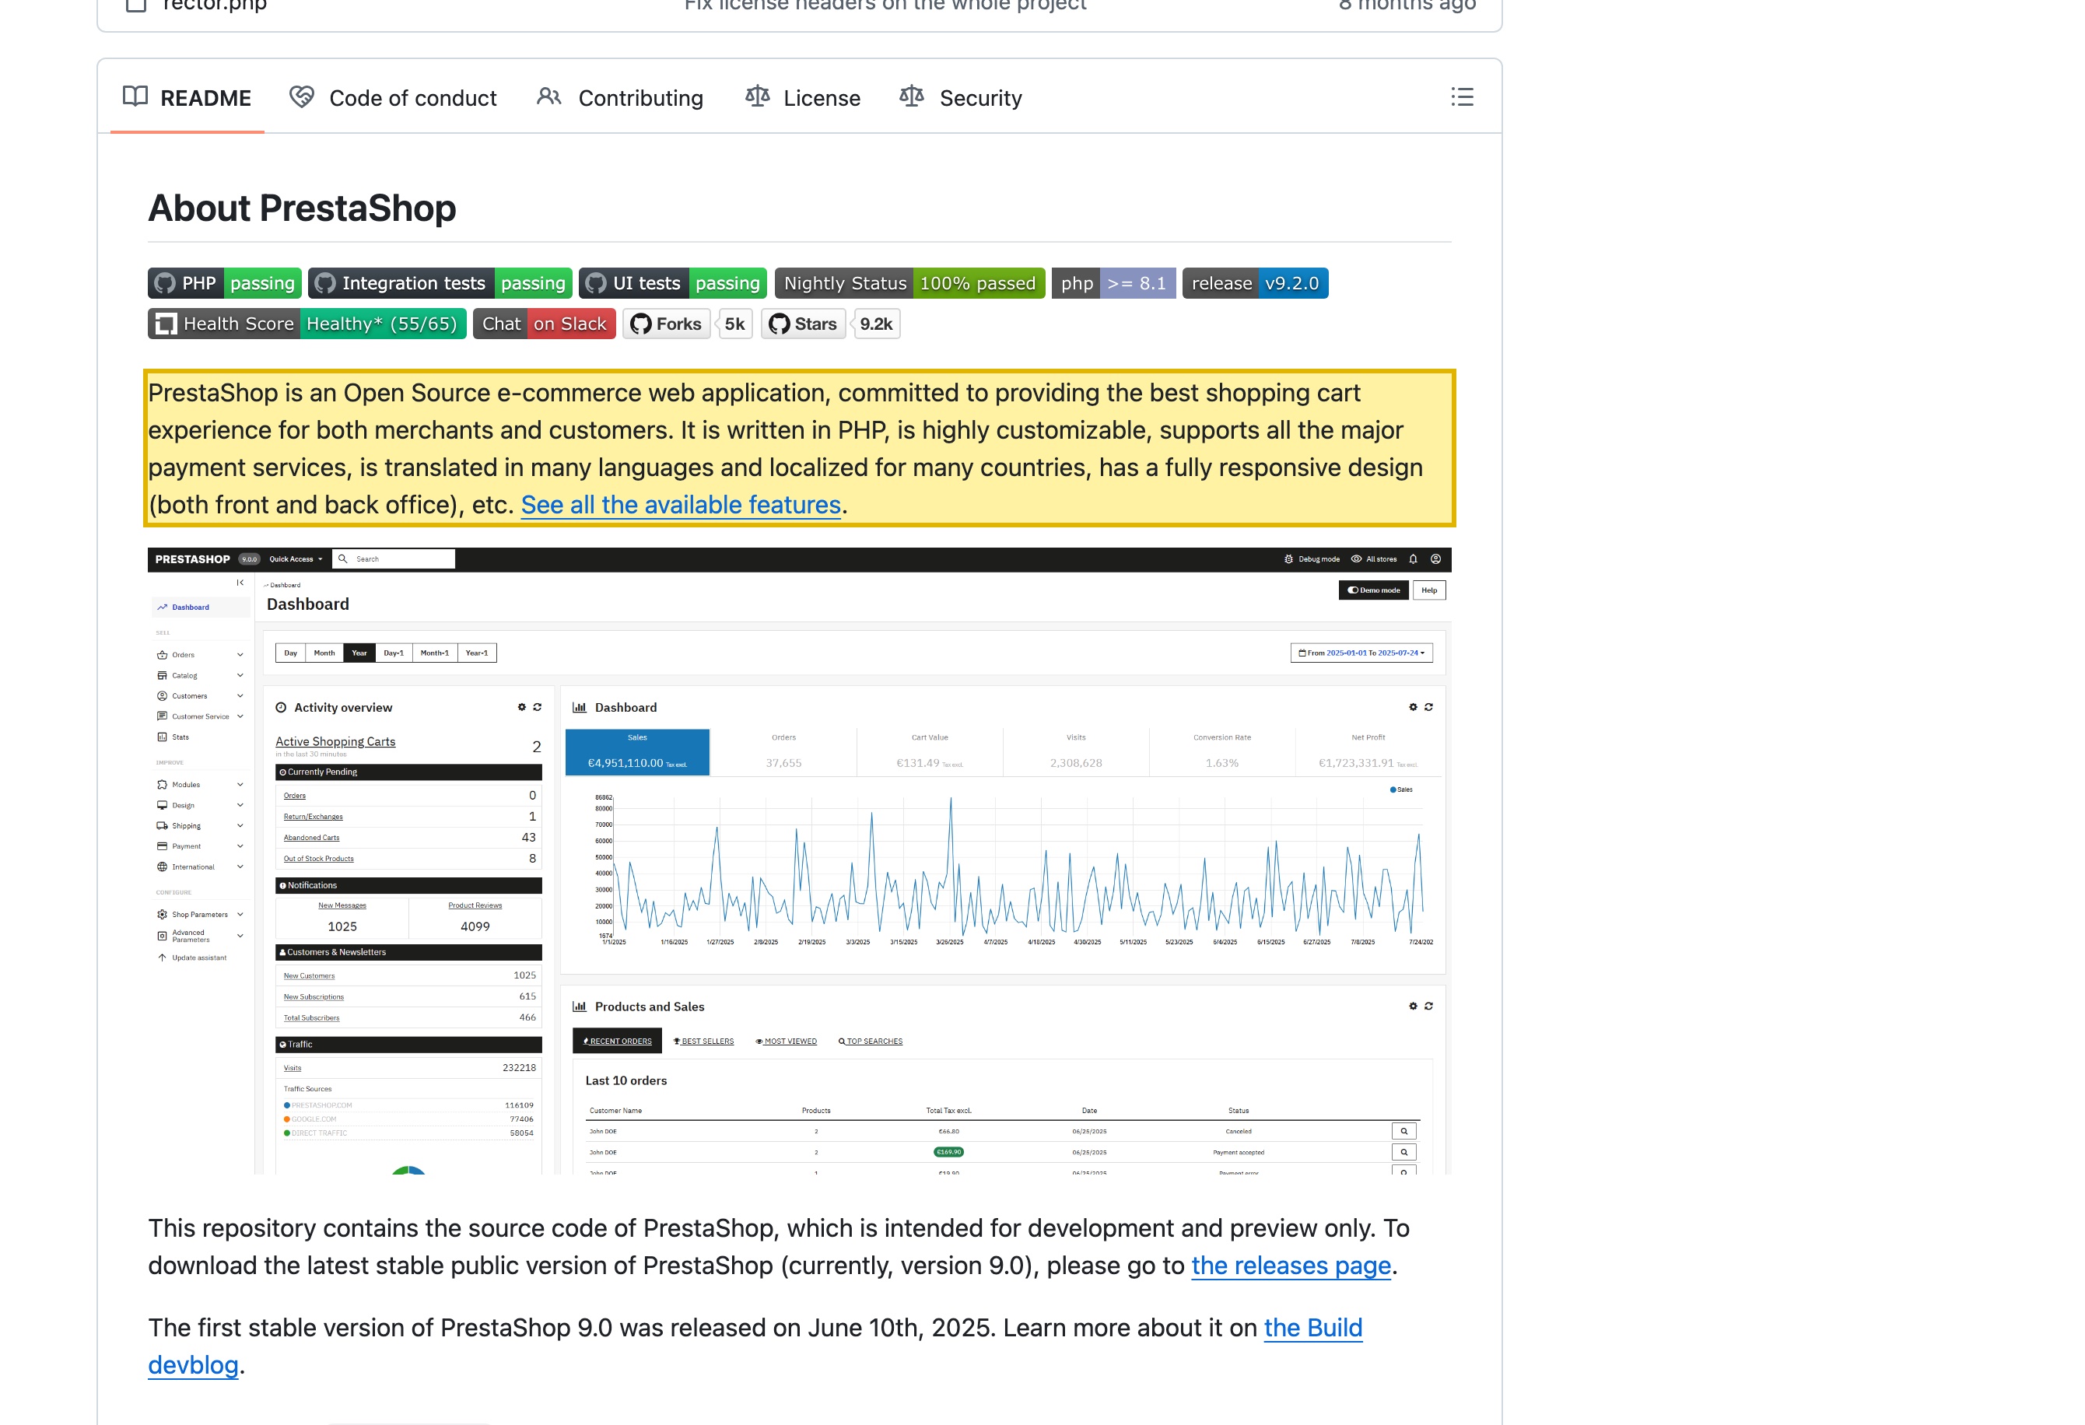
Task: Visit 'the Build devblog' link
Action: click(x=1312, y=1328)
